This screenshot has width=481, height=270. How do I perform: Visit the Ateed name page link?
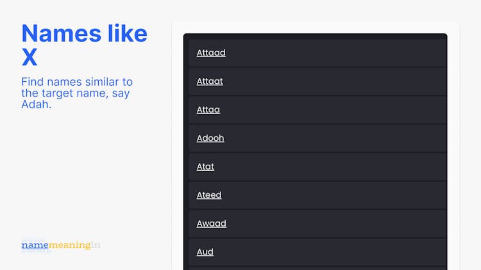tap(209, 195)
